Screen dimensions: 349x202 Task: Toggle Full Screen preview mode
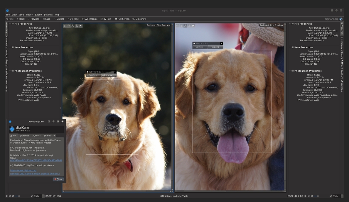click(122, 19)
